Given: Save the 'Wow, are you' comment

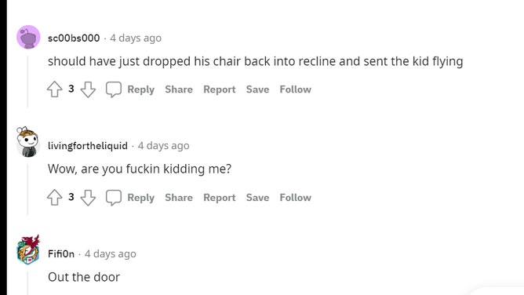Looking at the screenshot, I should 257,197.
